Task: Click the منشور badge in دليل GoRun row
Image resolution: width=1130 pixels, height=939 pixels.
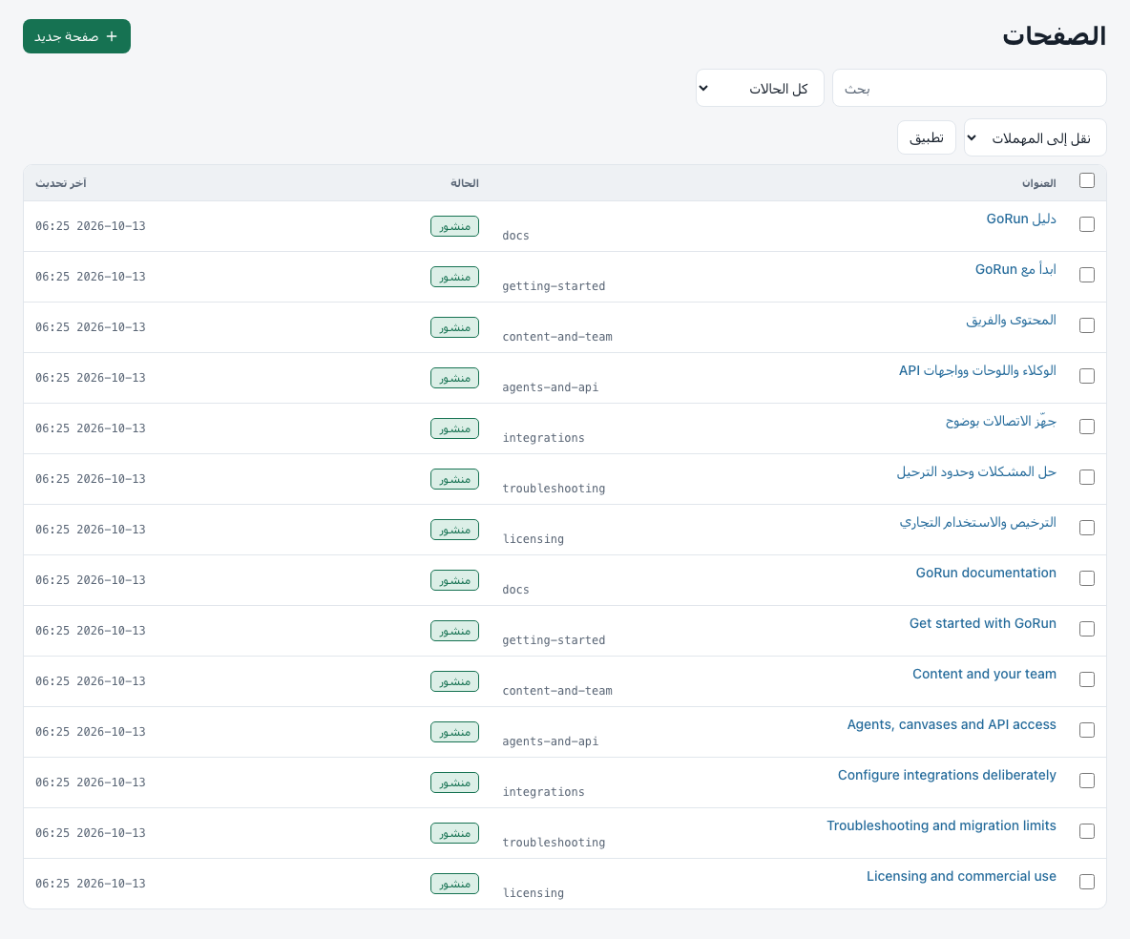Action: tap(454, 226)
